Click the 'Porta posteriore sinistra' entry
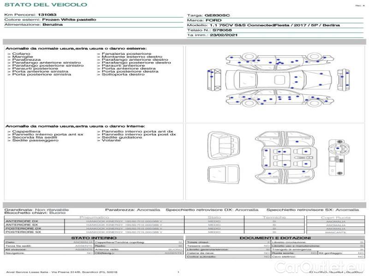Screen dimensions: 369x276 pos(42,75)
